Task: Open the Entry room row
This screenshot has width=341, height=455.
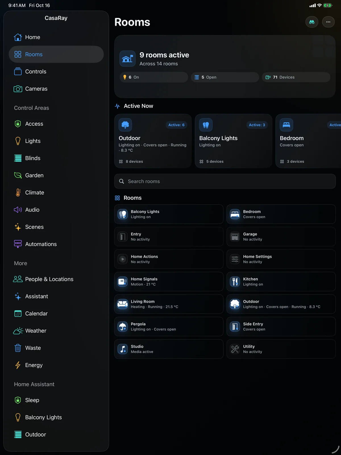Action: click(x=169, y=237)
